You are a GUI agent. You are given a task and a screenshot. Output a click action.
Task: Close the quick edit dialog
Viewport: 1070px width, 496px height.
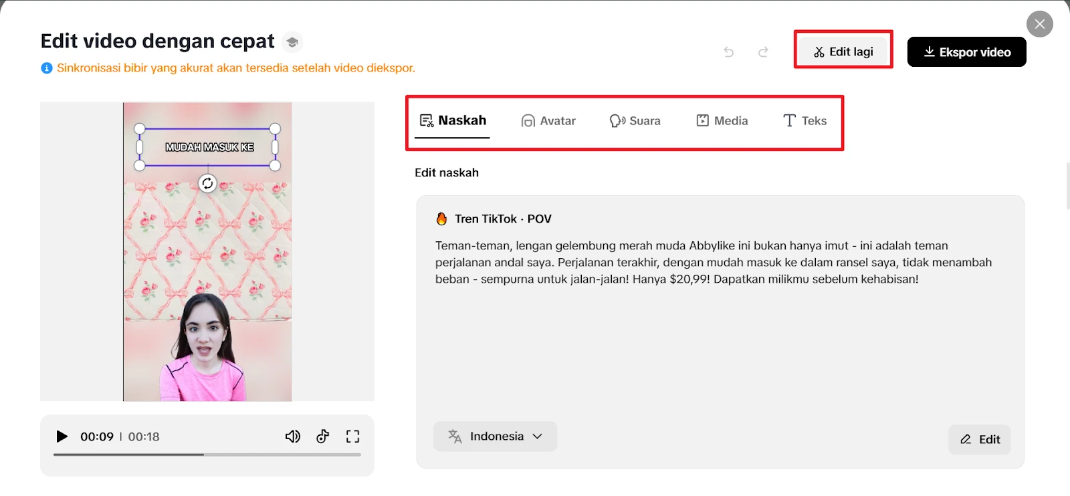point(1039,24)
